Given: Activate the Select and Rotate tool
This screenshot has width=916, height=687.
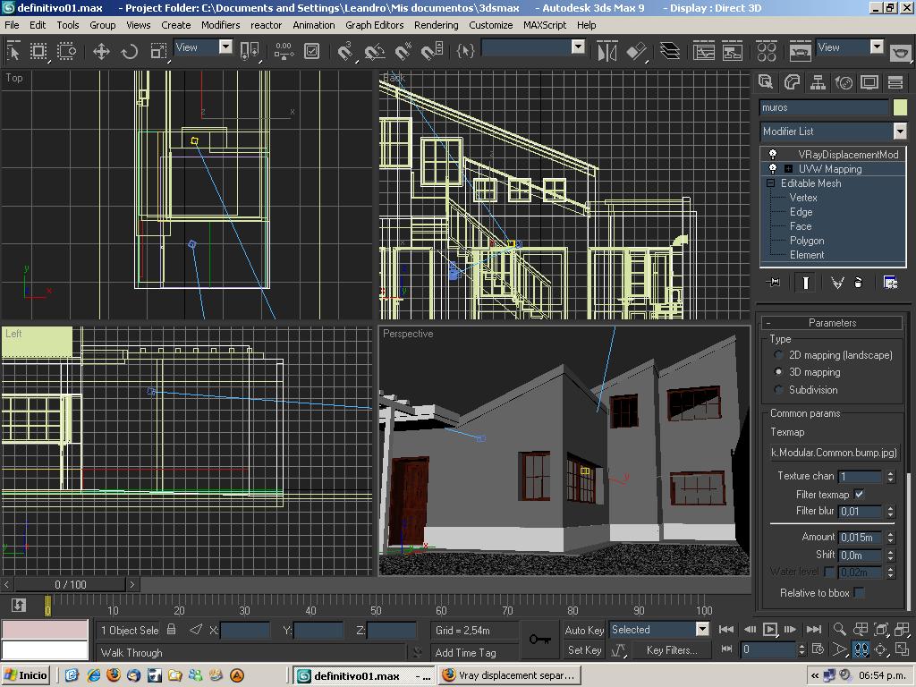Looking at the screenshot, I should click(x=130, y=51).
